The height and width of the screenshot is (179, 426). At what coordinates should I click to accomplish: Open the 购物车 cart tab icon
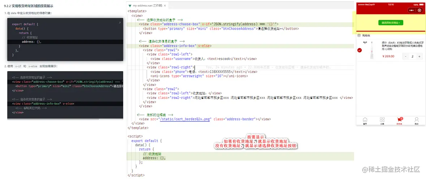tap(399, 120)
